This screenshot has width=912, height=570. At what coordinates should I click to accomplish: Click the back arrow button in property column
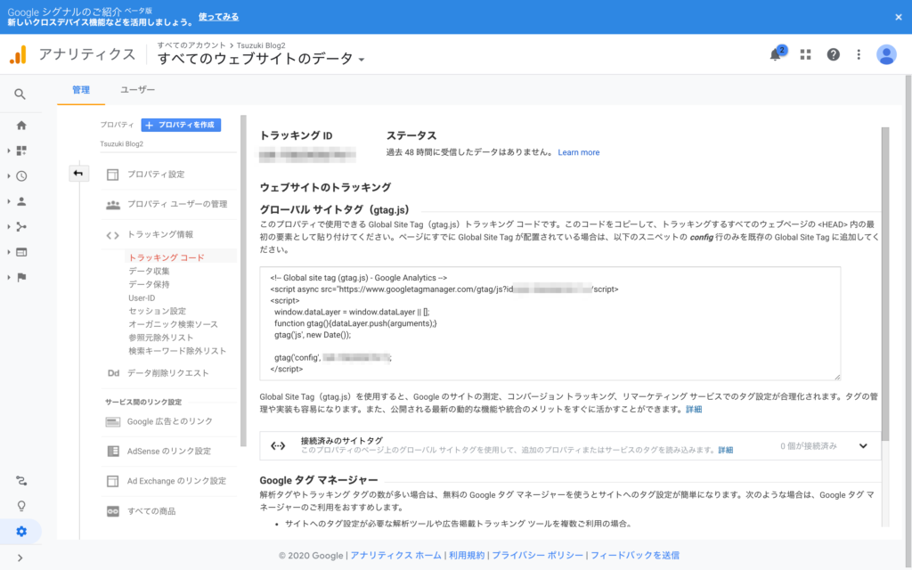[x=78, y=174]
